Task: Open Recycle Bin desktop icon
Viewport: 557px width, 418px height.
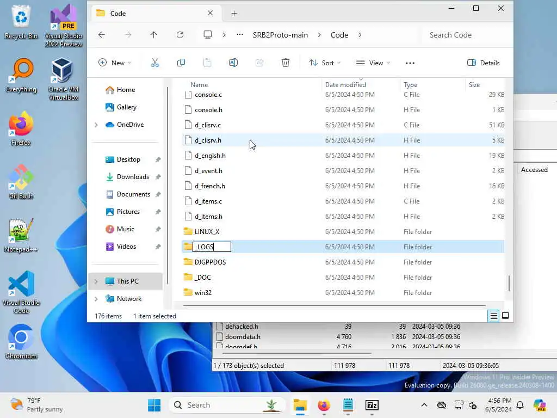Action: click(21, 22)
